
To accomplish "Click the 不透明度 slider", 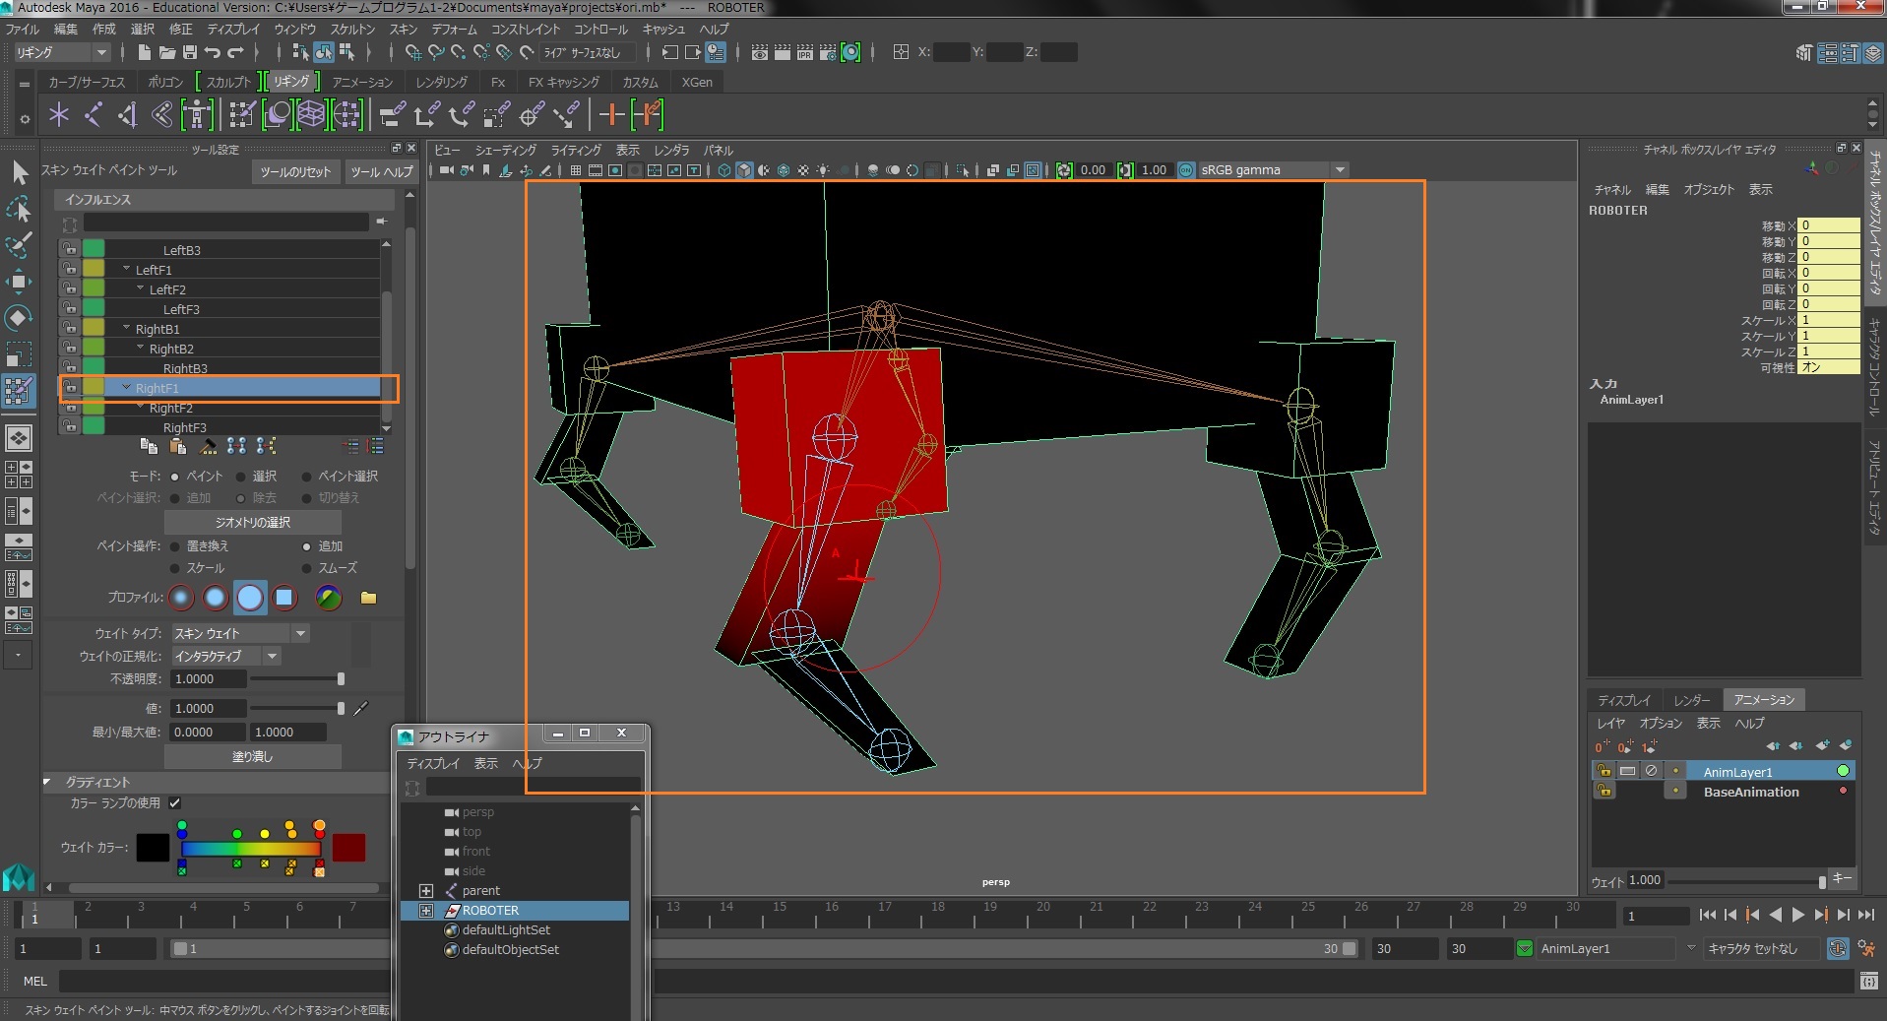I will point(296,678).
